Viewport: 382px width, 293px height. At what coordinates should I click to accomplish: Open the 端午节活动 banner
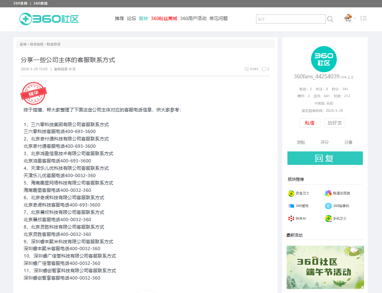tap(325, 267)
